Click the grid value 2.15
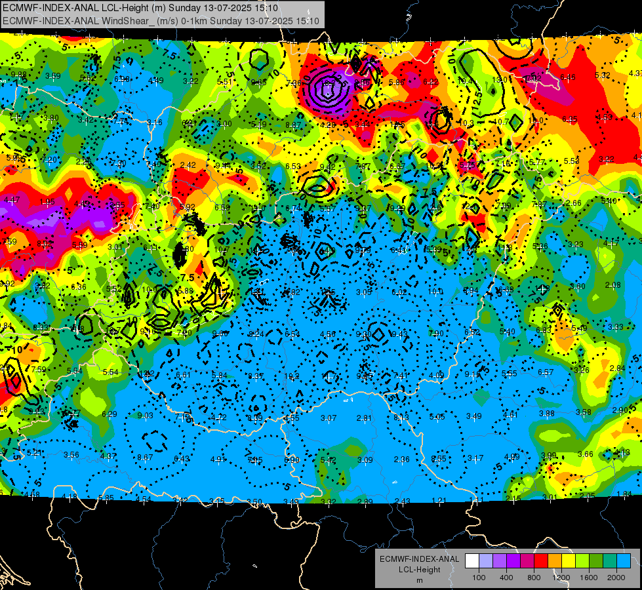 tap(513, 498)
